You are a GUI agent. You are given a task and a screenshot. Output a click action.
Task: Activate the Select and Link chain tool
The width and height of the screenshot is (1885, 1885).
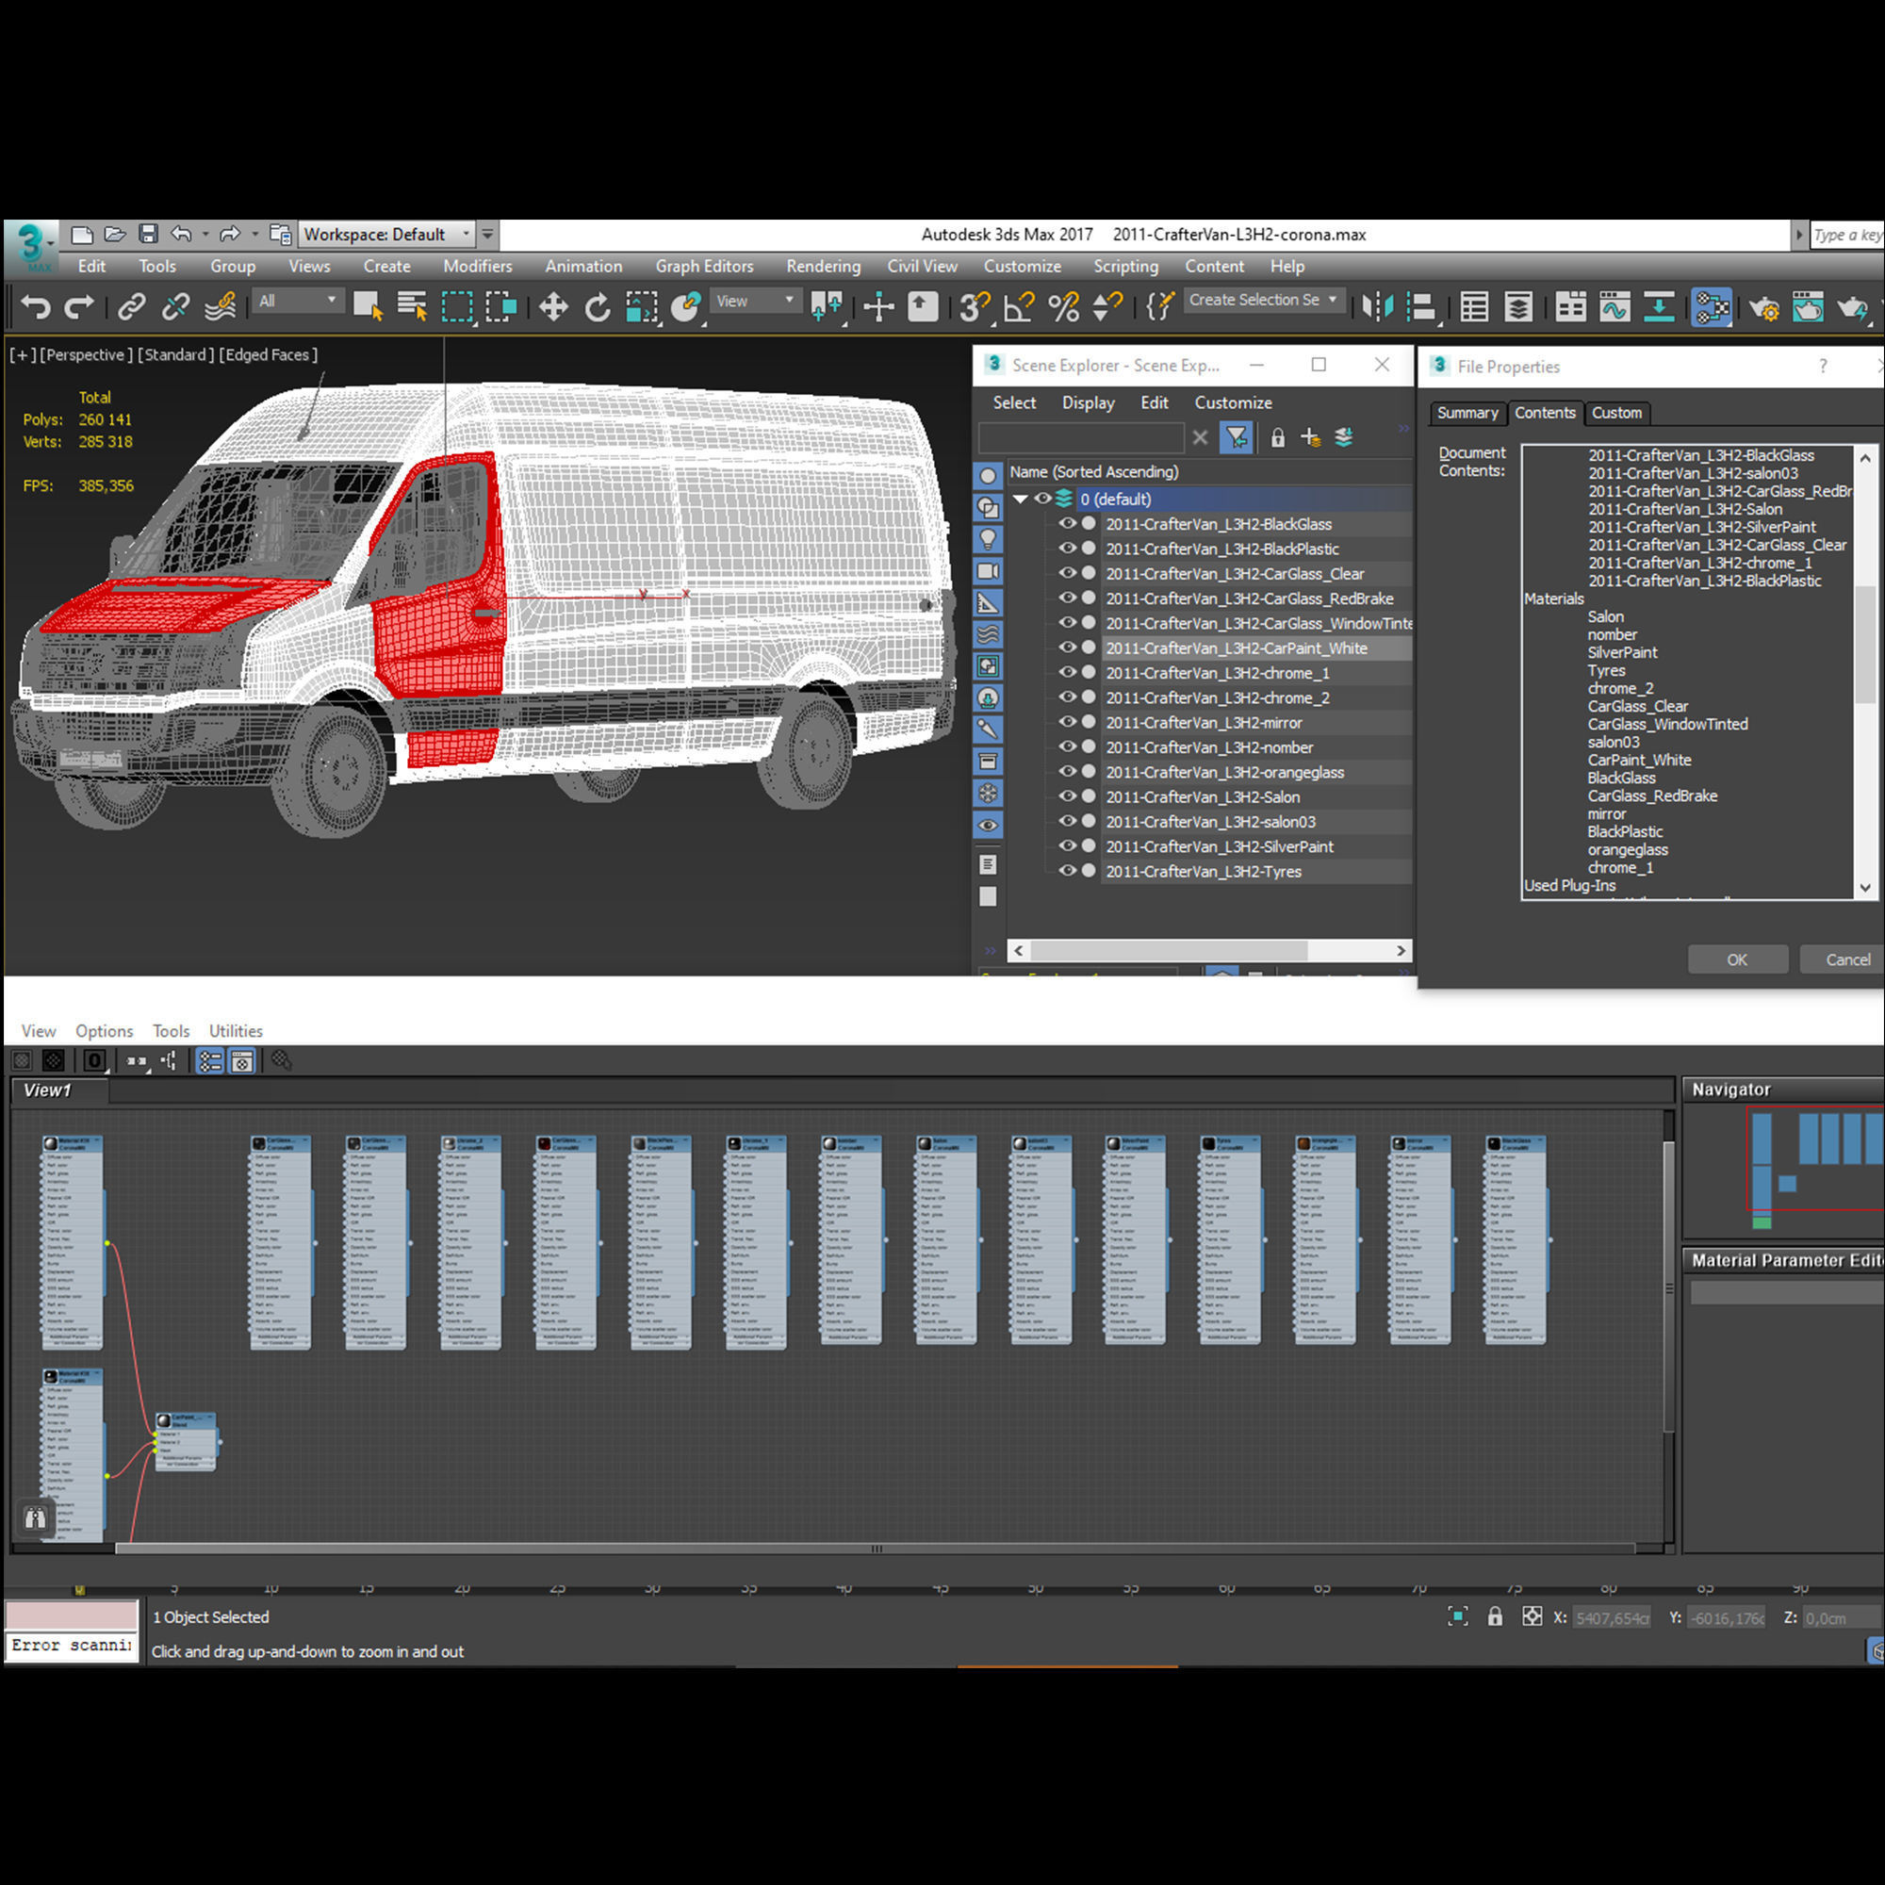coord(131,307)
